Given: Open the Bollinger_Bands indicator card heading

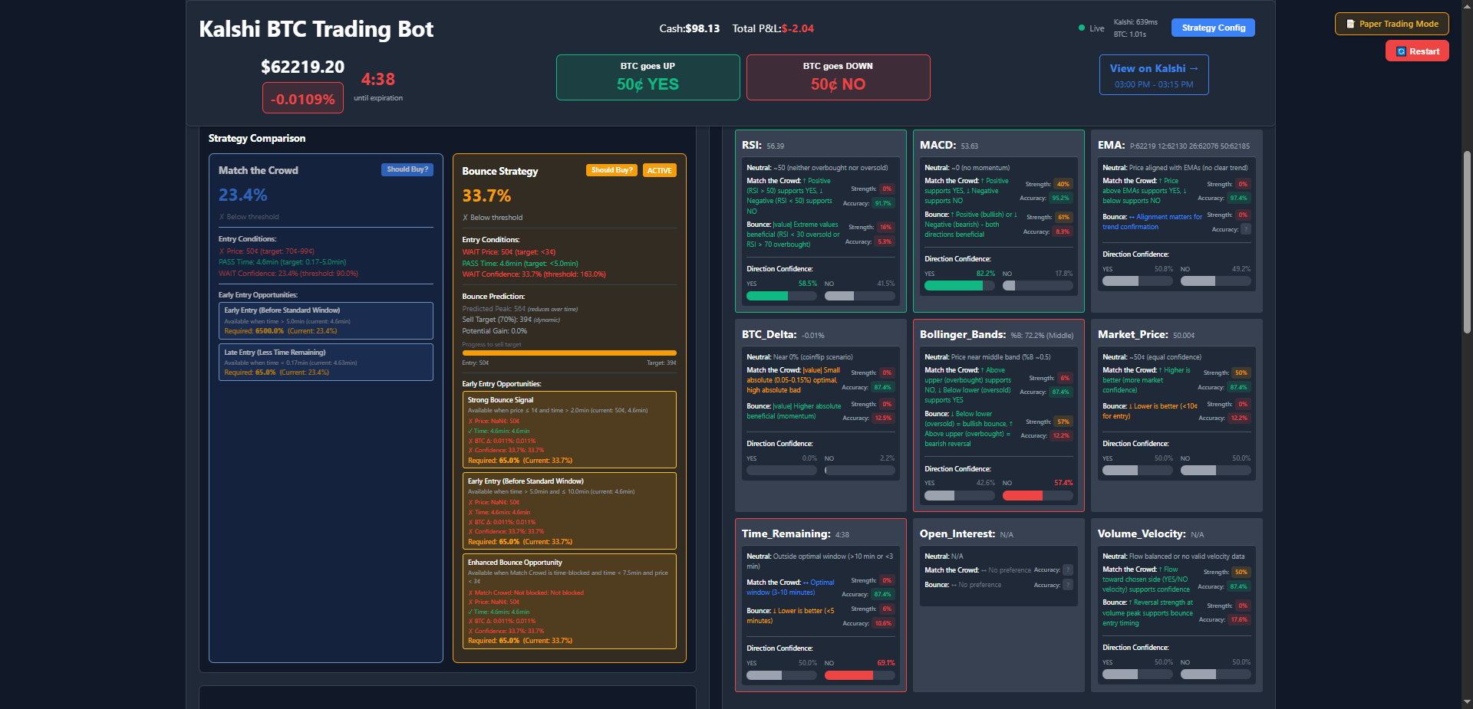Looking at the screenshot, I should (963, 334).
